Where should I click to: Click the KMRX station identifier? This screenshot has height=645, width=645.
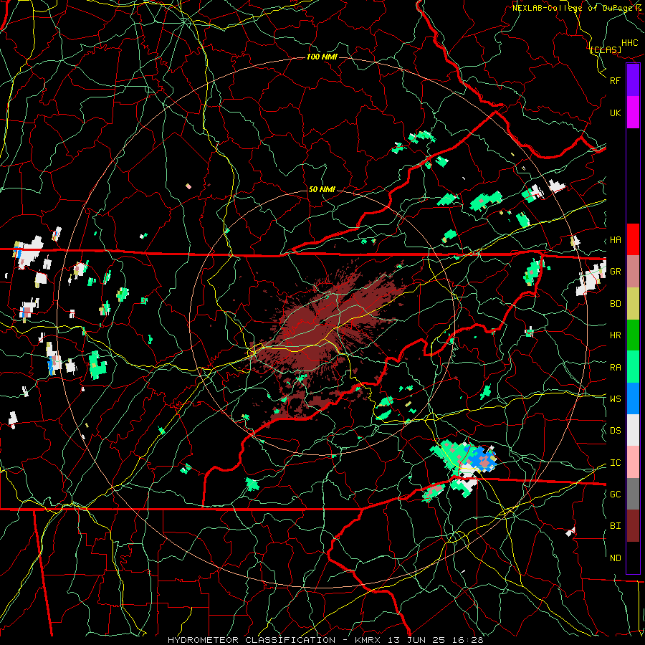tap(368, 640)
